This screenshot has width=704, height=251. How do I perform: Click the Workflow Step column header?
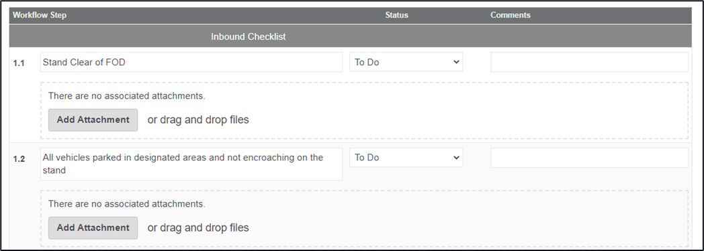coord(40,15)
